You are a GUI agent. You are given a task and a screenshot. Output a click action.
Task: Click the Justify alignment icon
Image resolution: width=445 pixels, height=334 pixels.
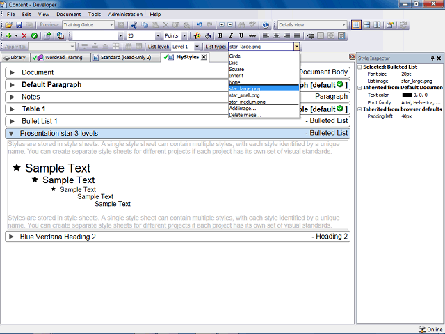(x=297, y=35)
